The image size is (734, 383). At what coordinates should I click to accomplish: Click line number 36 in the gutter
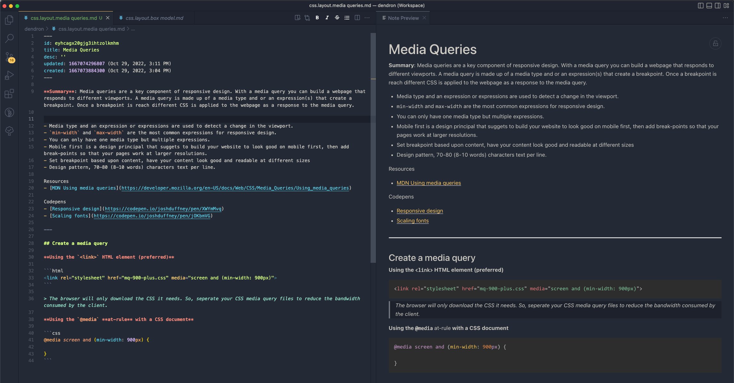(31, 299)
